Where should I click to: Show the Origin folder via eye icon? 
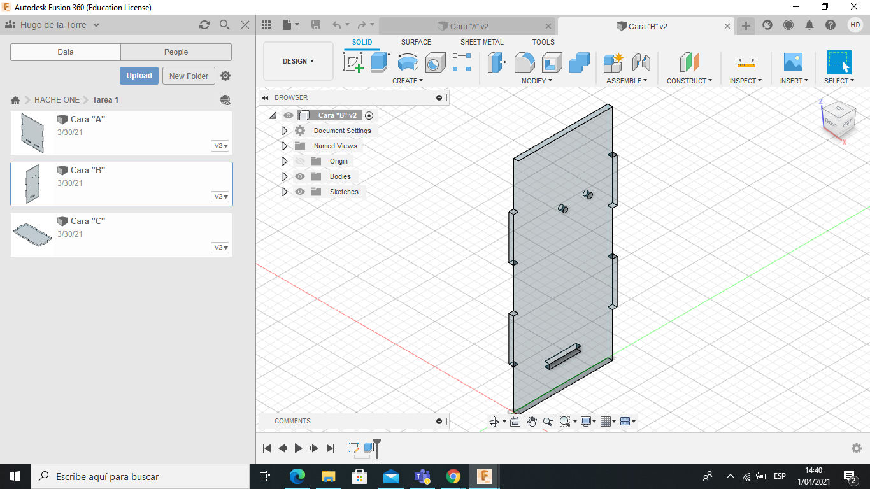pos(300,161)
